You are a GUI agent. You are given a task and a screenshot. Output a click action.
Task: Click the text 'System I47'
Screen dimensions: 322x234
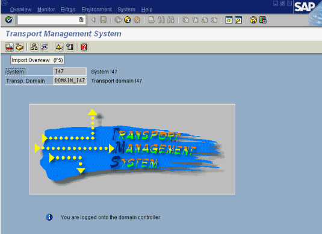point(104,72)
